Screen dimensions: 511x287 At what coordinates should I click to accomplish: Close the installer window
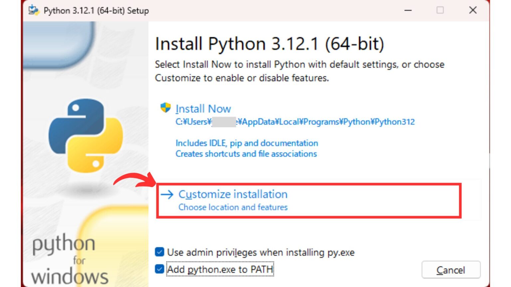click(x=472, y=10)
